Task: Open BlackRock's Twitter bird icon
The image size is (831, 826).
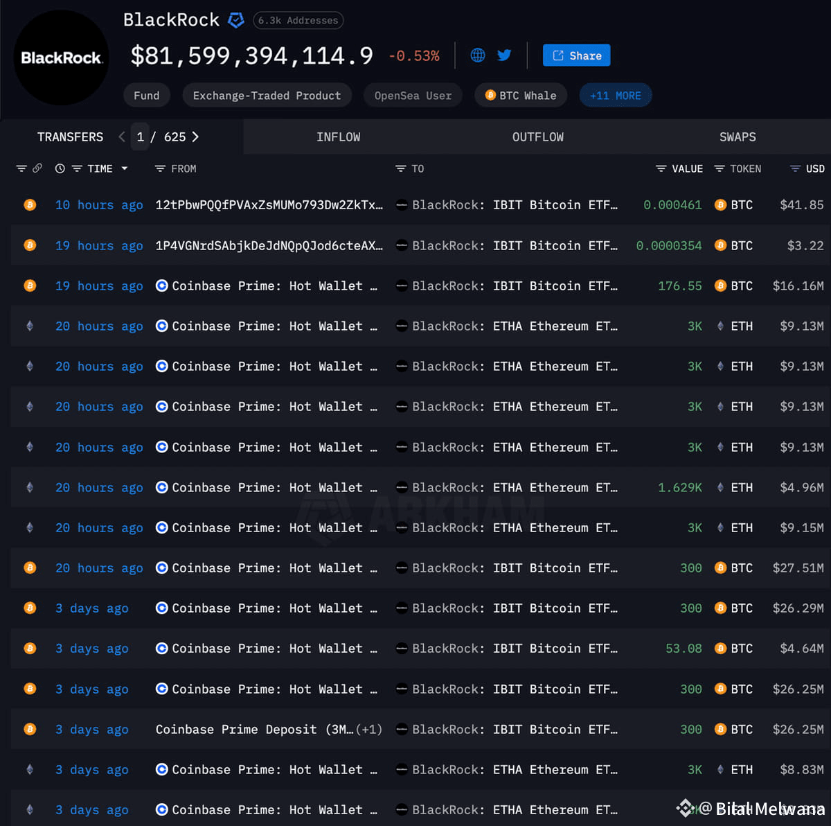Action: click(x=504, y=55)
